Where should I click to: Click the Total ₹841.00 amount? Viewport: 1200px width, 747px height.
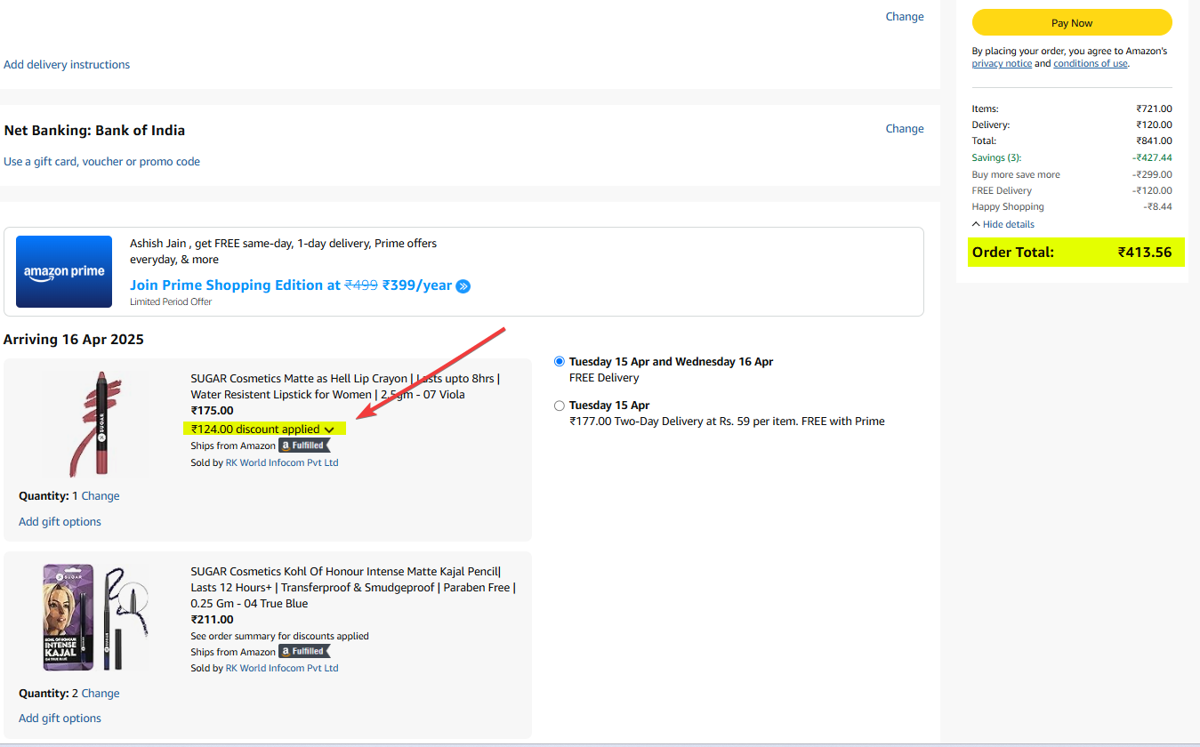pyautogui.click(x=1154, y=141)
